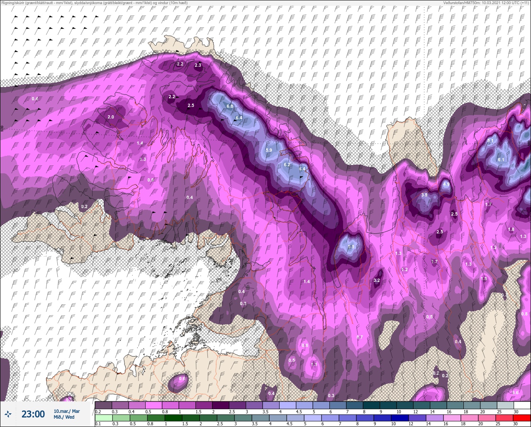Viewport: 531px width, 427px height.
Task: Click the 6.2 precipitation value on the map
Action: click(287, 165)
